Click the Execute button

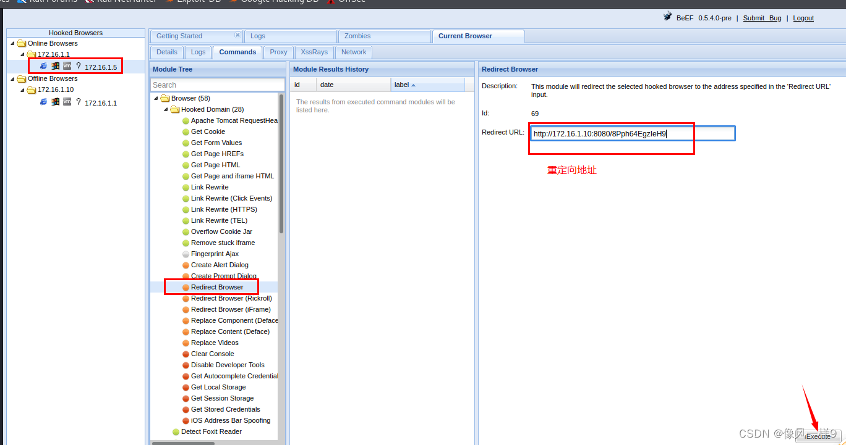tap(818, 436)
